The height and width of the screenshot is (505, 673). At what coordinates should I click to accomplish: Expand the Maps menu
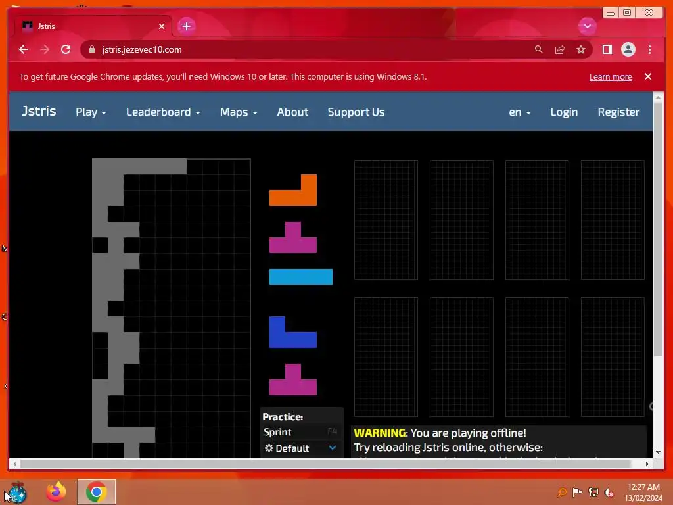pos(239,112)
